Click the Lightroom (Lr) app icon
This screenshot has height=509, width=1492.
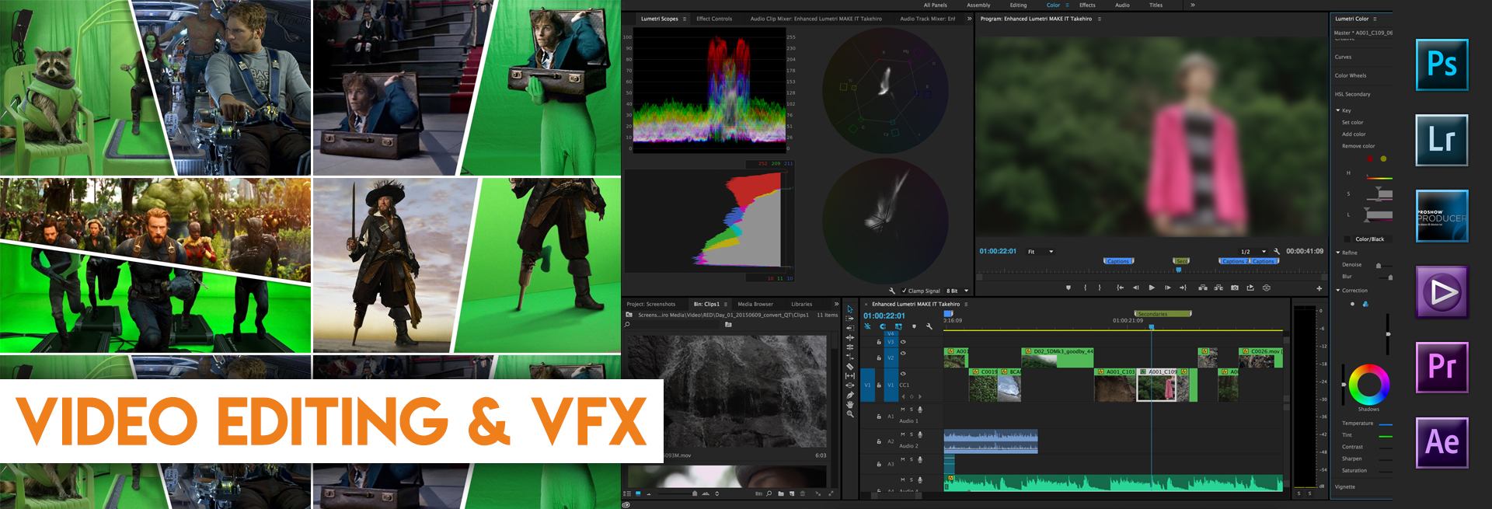pyautogui.click(x=1441, y=140)
